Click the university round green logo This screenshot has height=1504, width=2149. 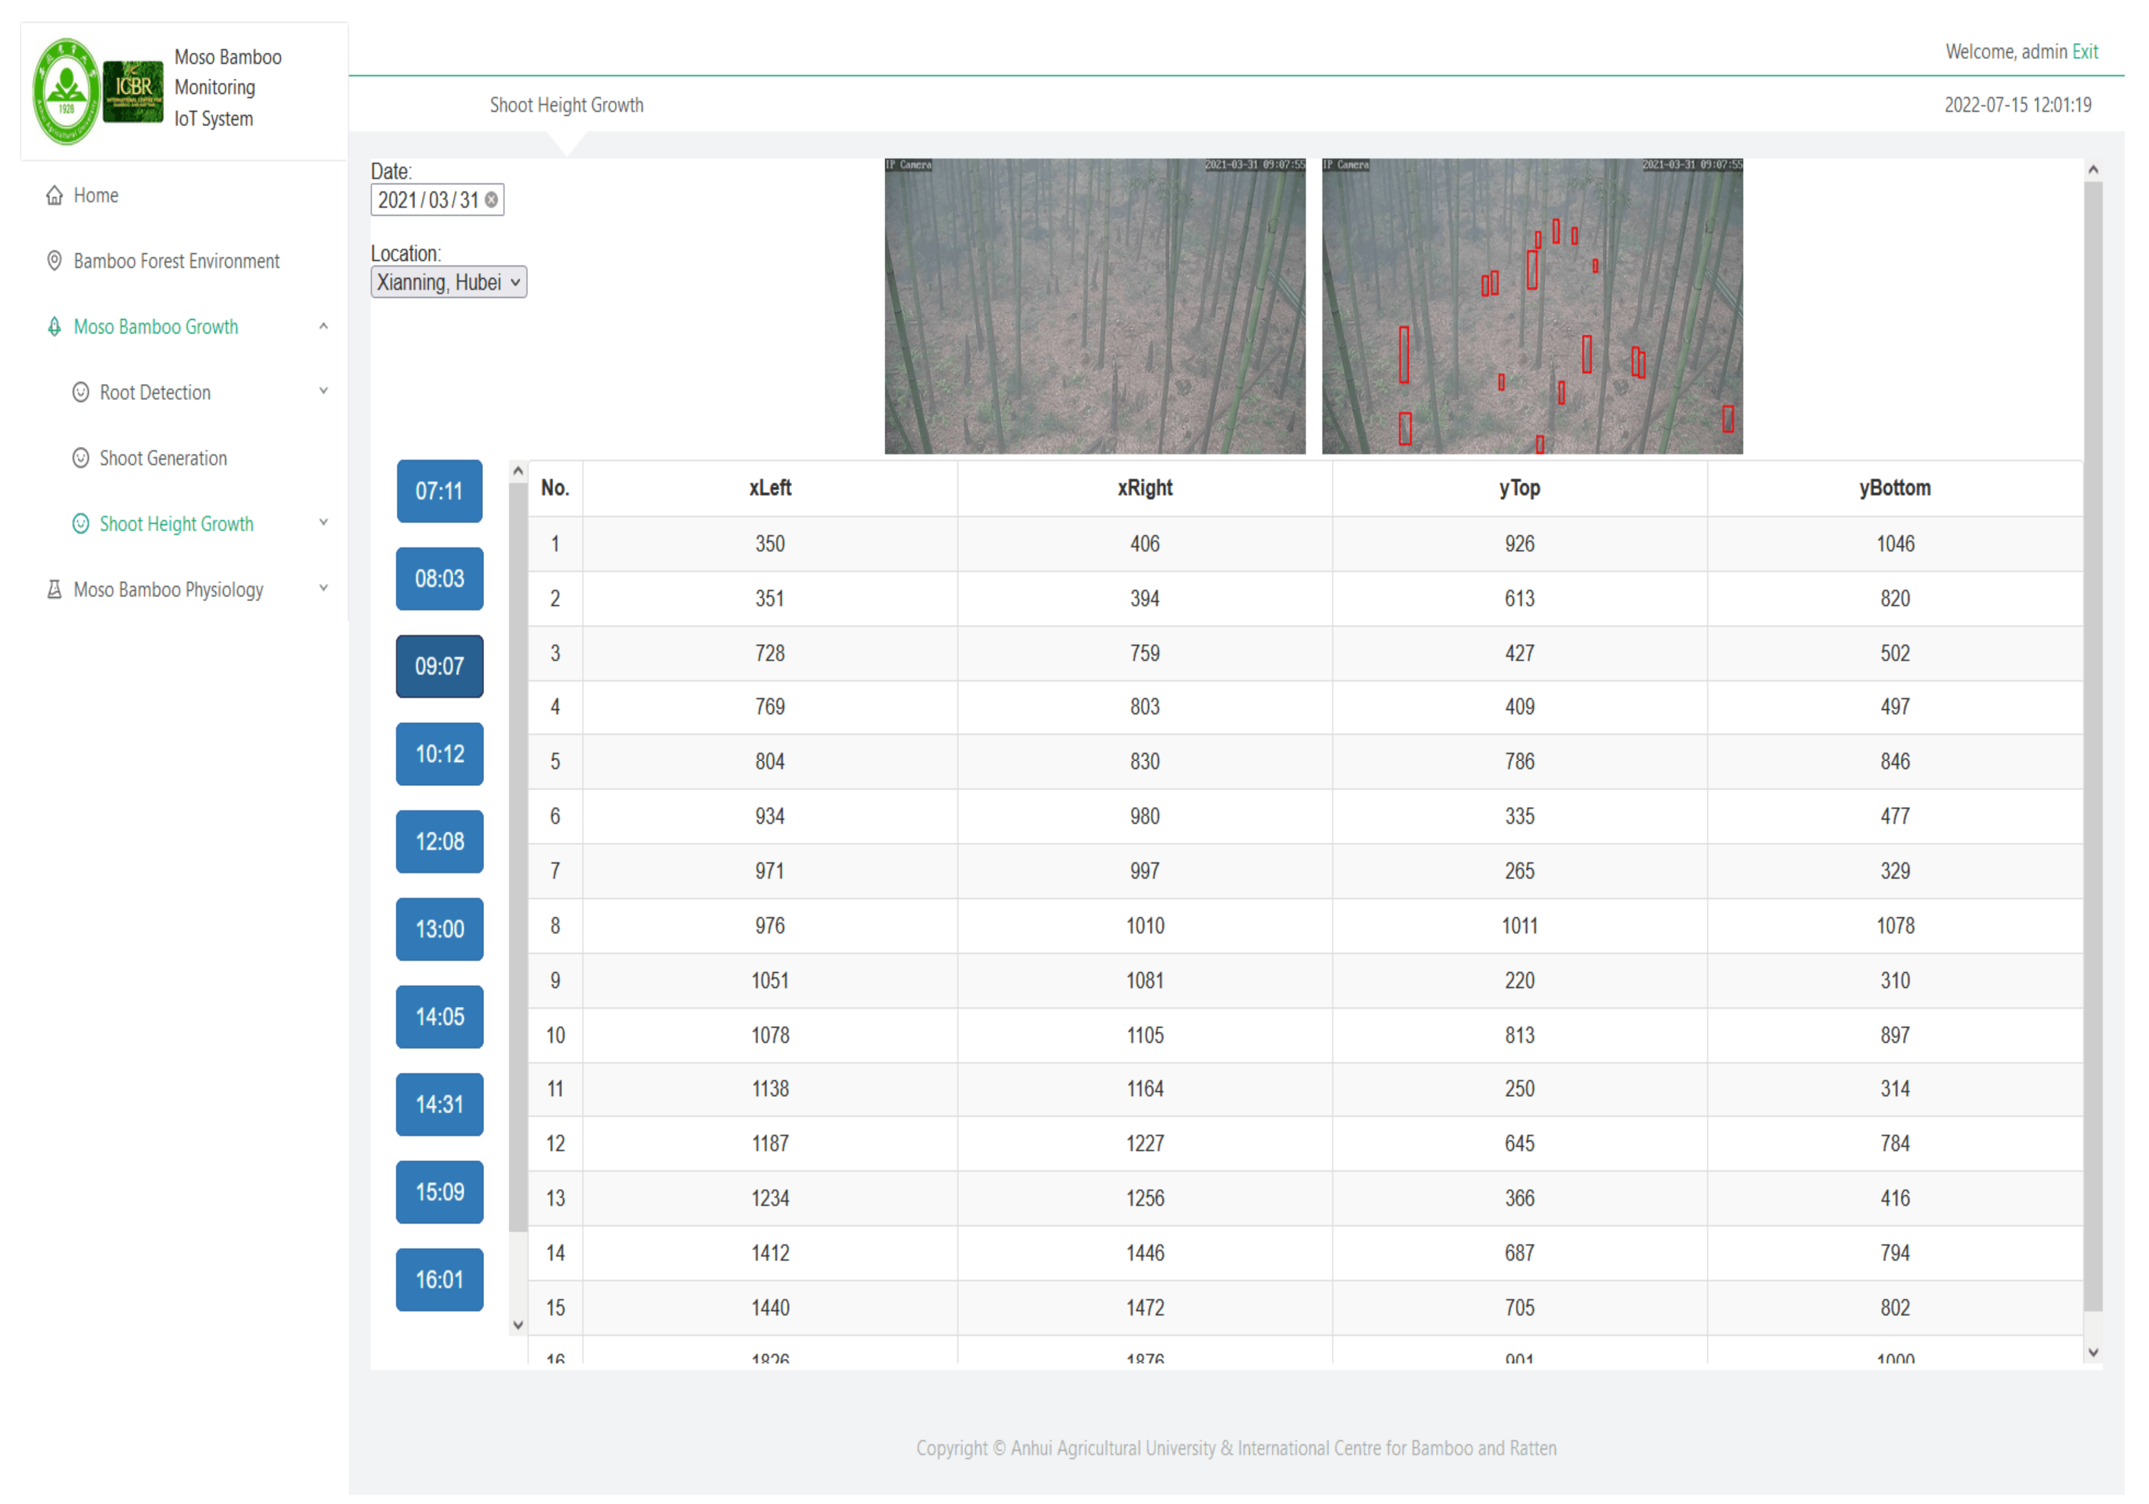pos(65,91)
